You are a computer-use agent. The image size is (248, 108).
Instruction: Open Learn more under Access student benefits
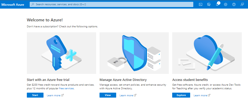pos(200,95)
